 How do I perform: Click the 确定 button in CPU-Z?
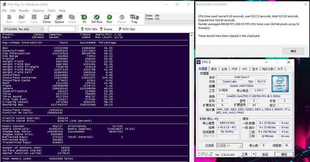point(284,154)
